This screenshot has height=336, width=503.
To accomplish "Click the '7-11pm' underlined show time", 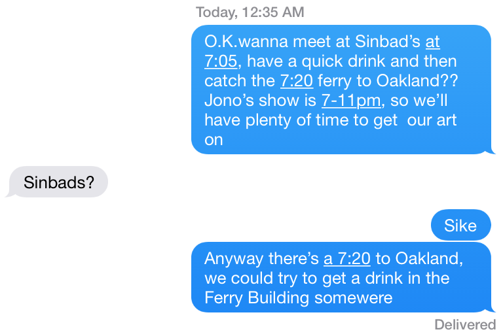I will point(351,101).
